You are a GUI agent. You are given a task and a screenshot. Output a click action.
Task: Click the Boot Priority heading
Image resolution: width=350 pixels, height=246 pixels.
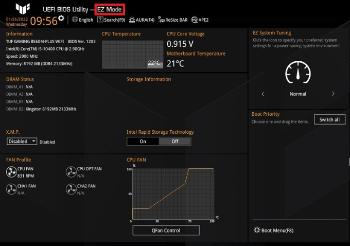pyautogui.click(x=266, y=114)
